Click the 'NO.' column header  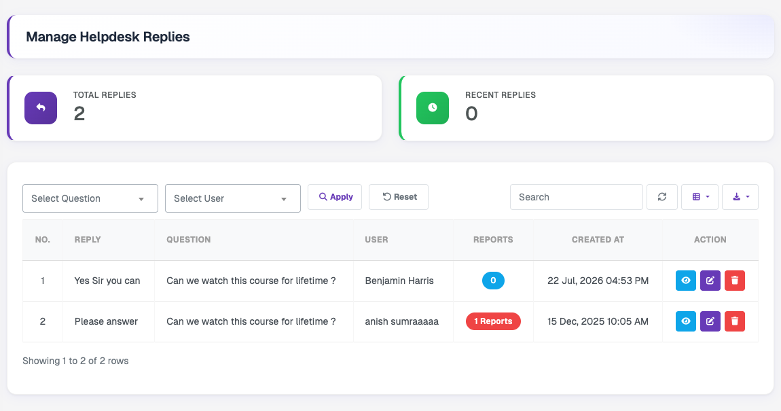click(x=42, y=240)
